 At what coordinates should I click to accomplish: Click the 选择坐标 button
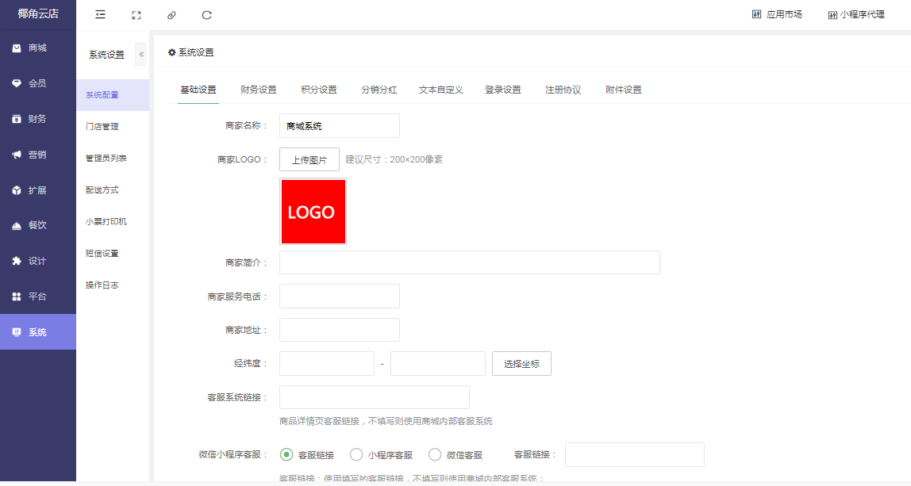(521, 364)
